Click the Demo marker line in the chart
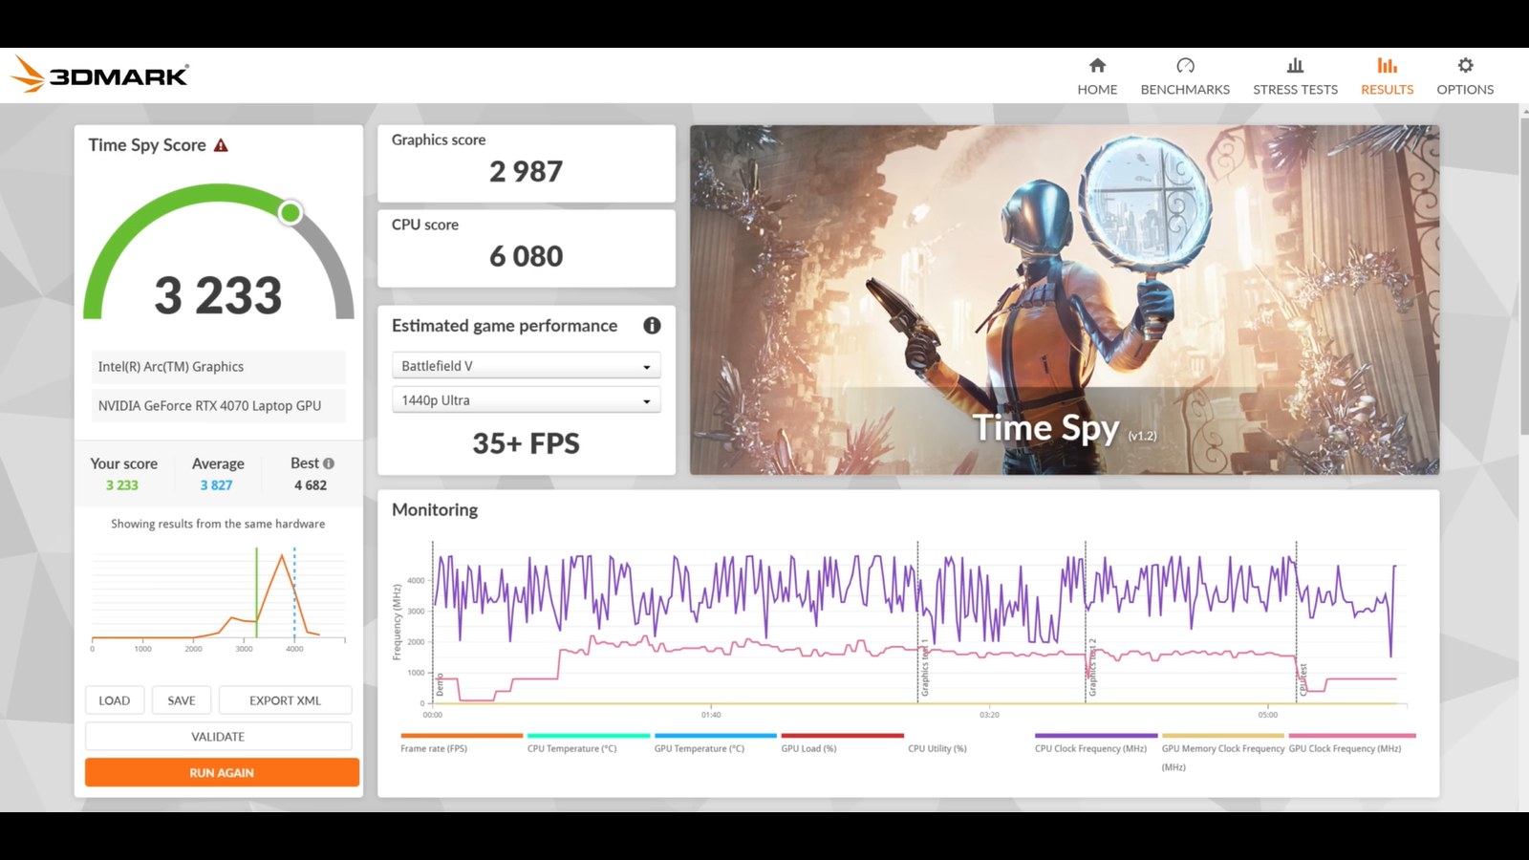This screenshot has height=860, width=1529. [433, 622]
